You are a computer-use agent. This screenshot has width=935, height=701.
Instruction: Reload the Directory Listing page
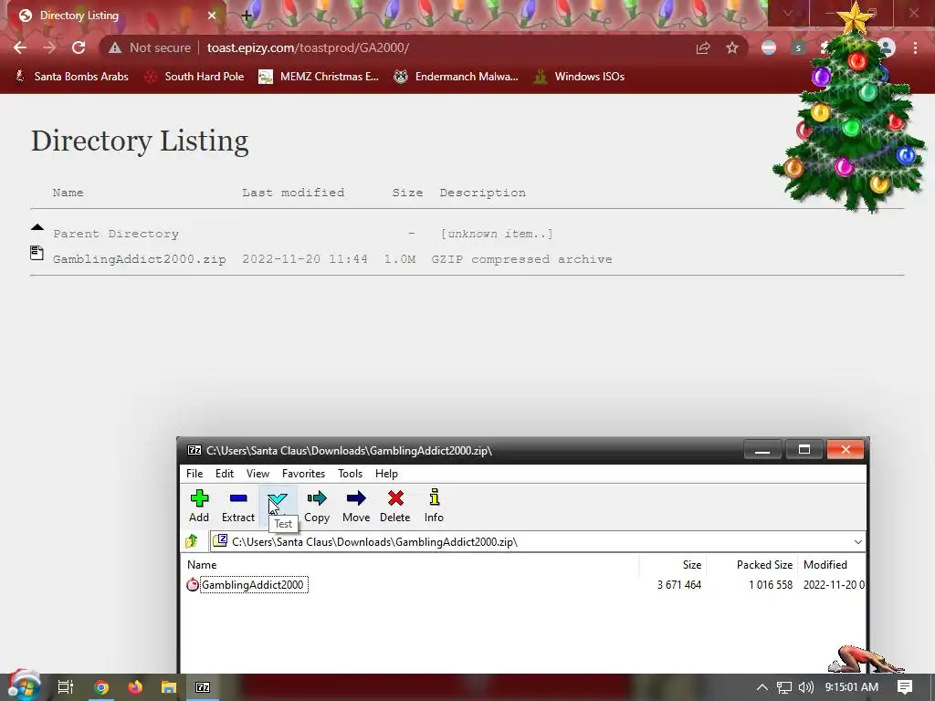pos(79,47)
